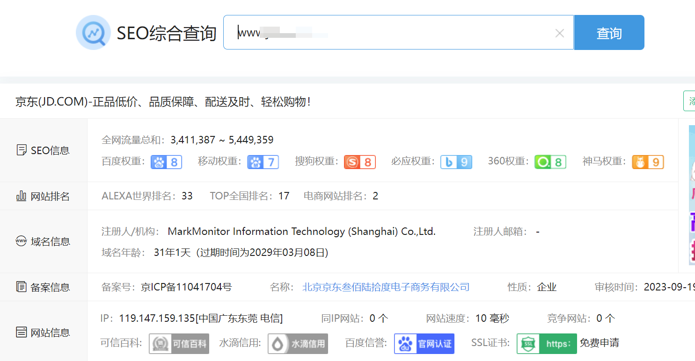The width and height of the screenshot is (695, 361).
Task: Open the 百度权重 badge showing 8
Action: point(166,162)
